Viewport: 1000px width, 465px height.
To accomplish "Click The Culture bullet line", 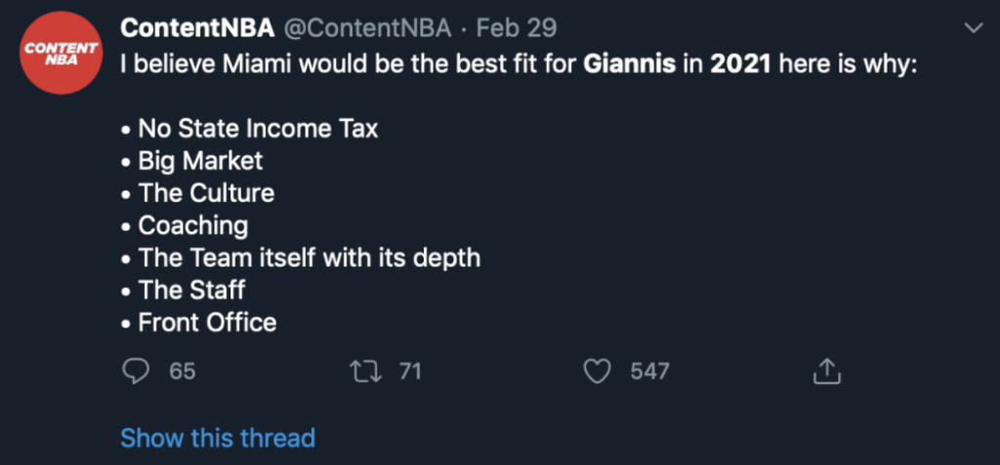I will tap(197, 193).
